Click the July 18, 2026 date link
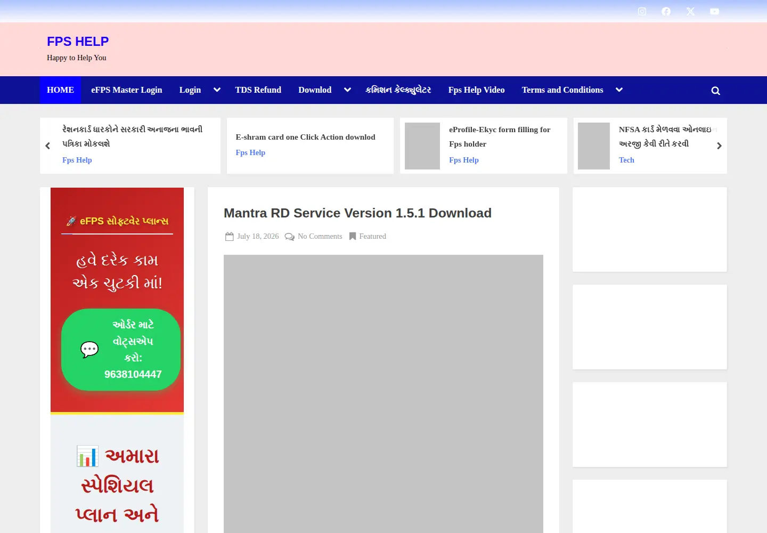The height and width of the screenshot is (533, 767). pyautogui.click(x=258, y=236)
